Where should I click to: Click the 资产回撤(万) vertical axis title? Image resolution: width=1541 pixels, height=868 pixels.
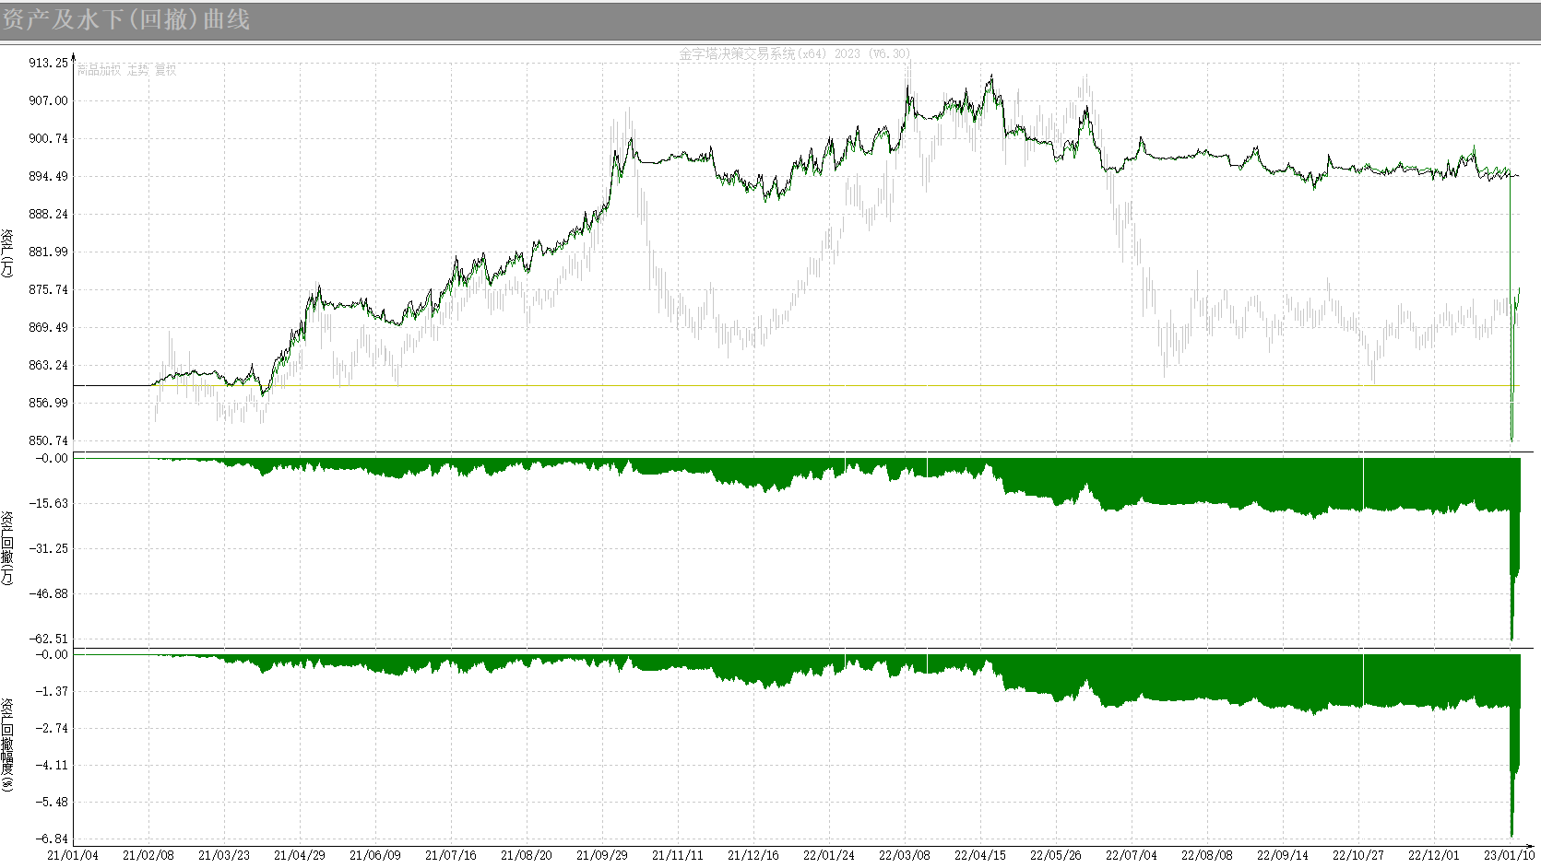[x=7, y=547]
